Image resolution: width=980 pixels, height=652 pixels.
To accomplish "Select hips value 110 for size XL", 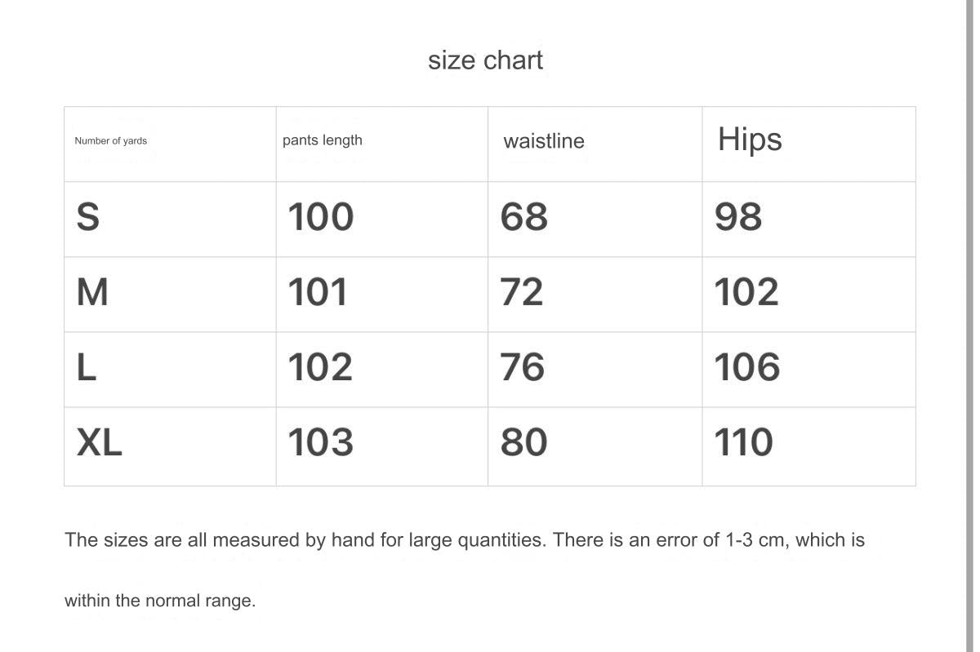I will click(x=744, y=443).
